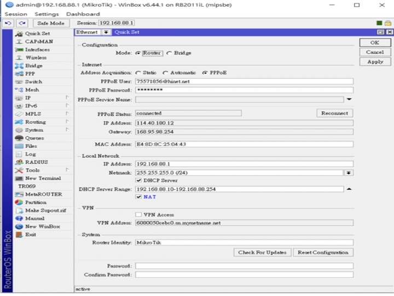Click the Confirm Password field
Image resolution: width=394 pixels, height=296 pixels.
coord(244,275)
